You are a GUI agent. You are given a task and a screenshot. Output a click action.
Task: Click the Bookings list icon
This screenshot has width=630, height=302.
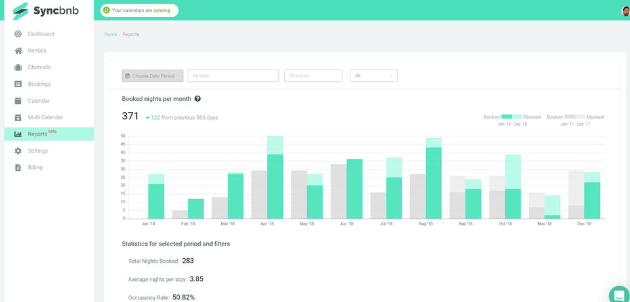(18, 85)
